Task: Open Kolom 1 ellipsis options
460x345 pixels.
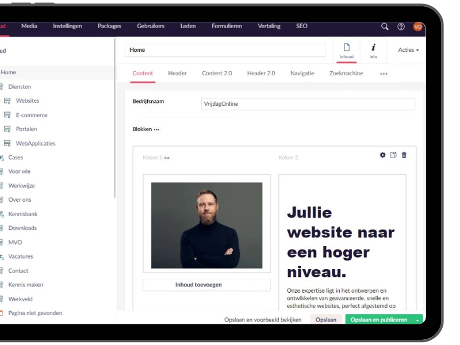Action: pyautogui.click(x=167, y=158)
